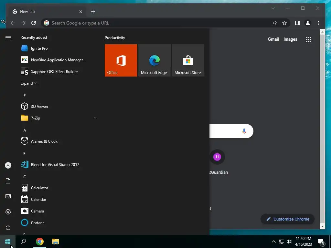The image size is (331, 248).
Task: Click the Productivity group title
Action: 115,38
